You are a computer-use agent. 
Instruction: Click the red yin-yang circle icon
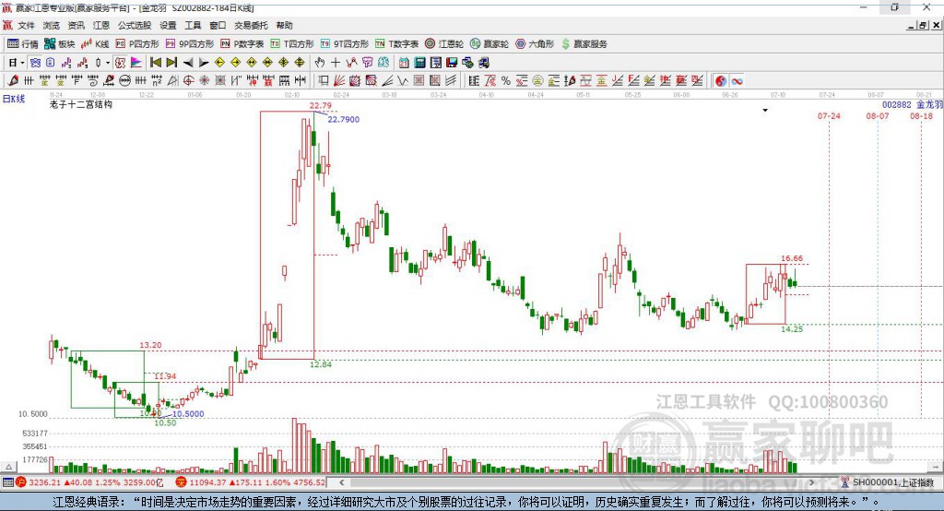click(721, 81)
